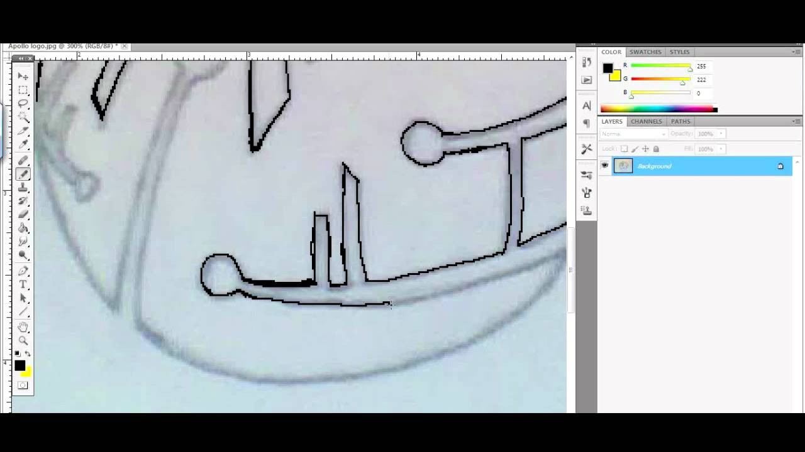This screenshot has height=452, width=805.
Task: Swap foreground and background colors
Action: (28, 354)
